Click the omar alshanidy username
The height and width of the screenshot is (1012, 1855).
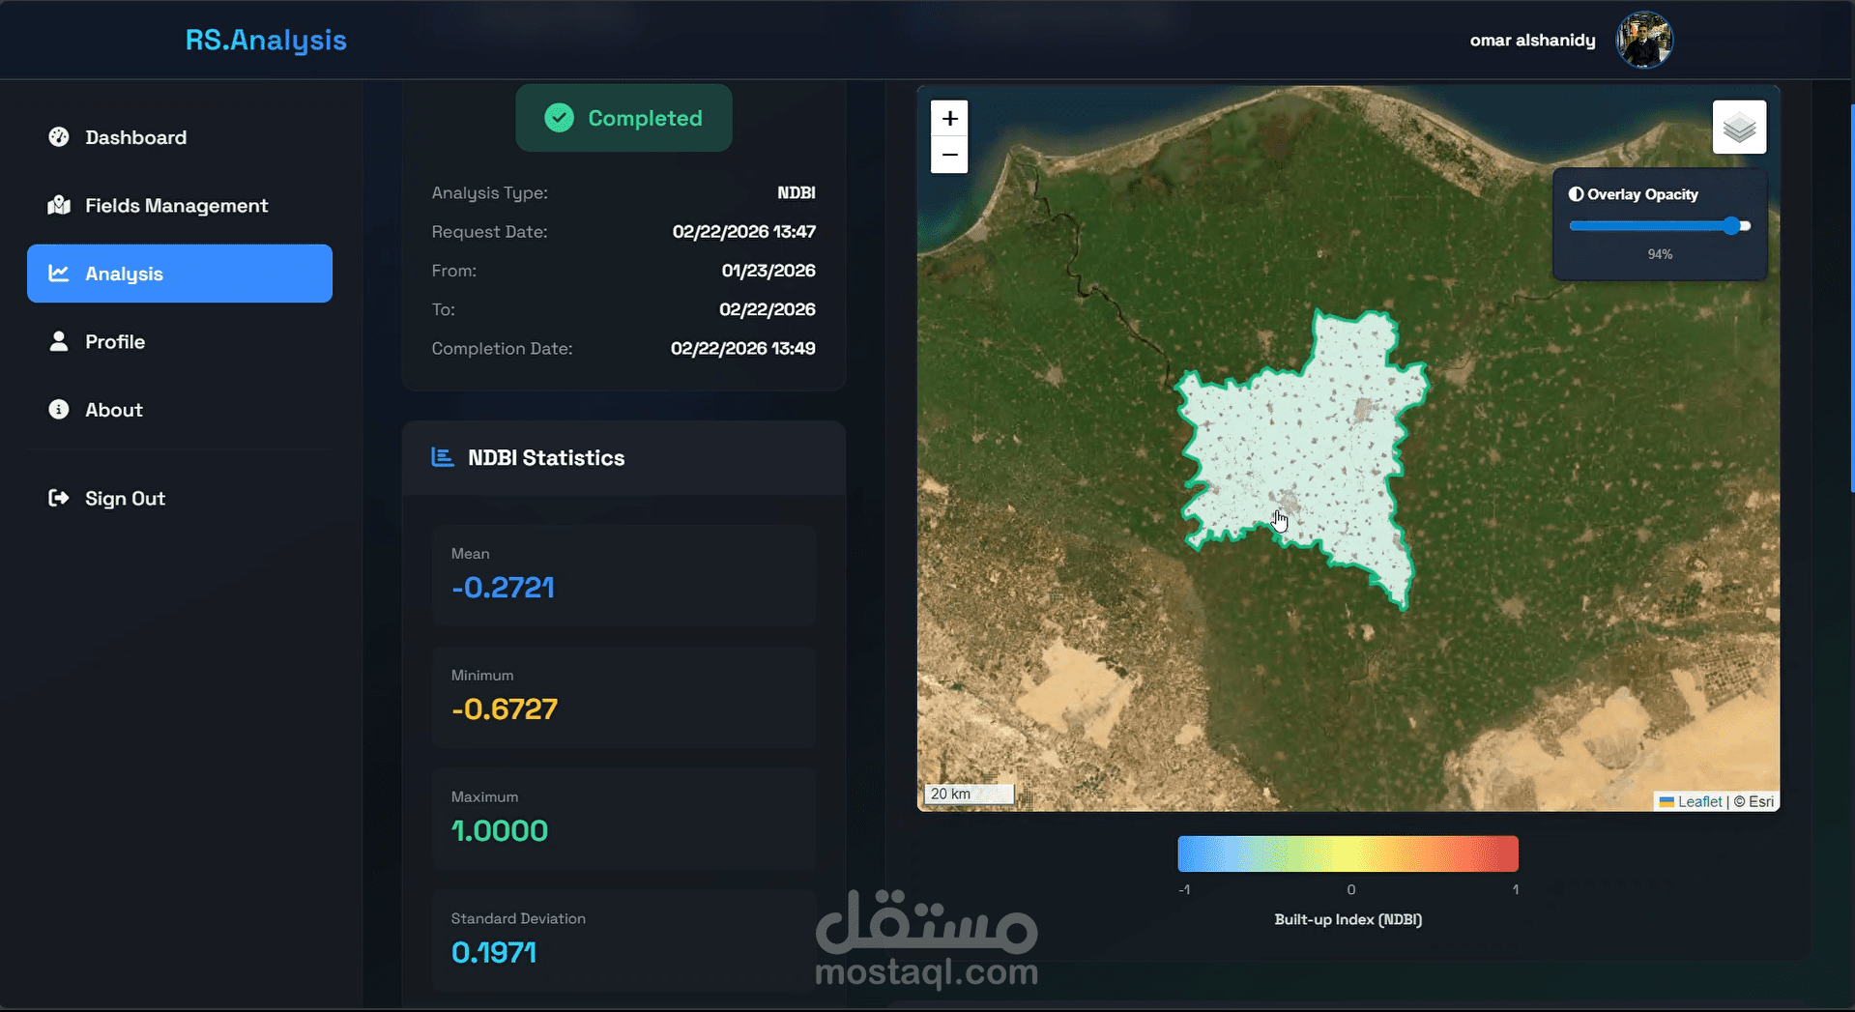pyautogui.click(x=1532, y=40)
